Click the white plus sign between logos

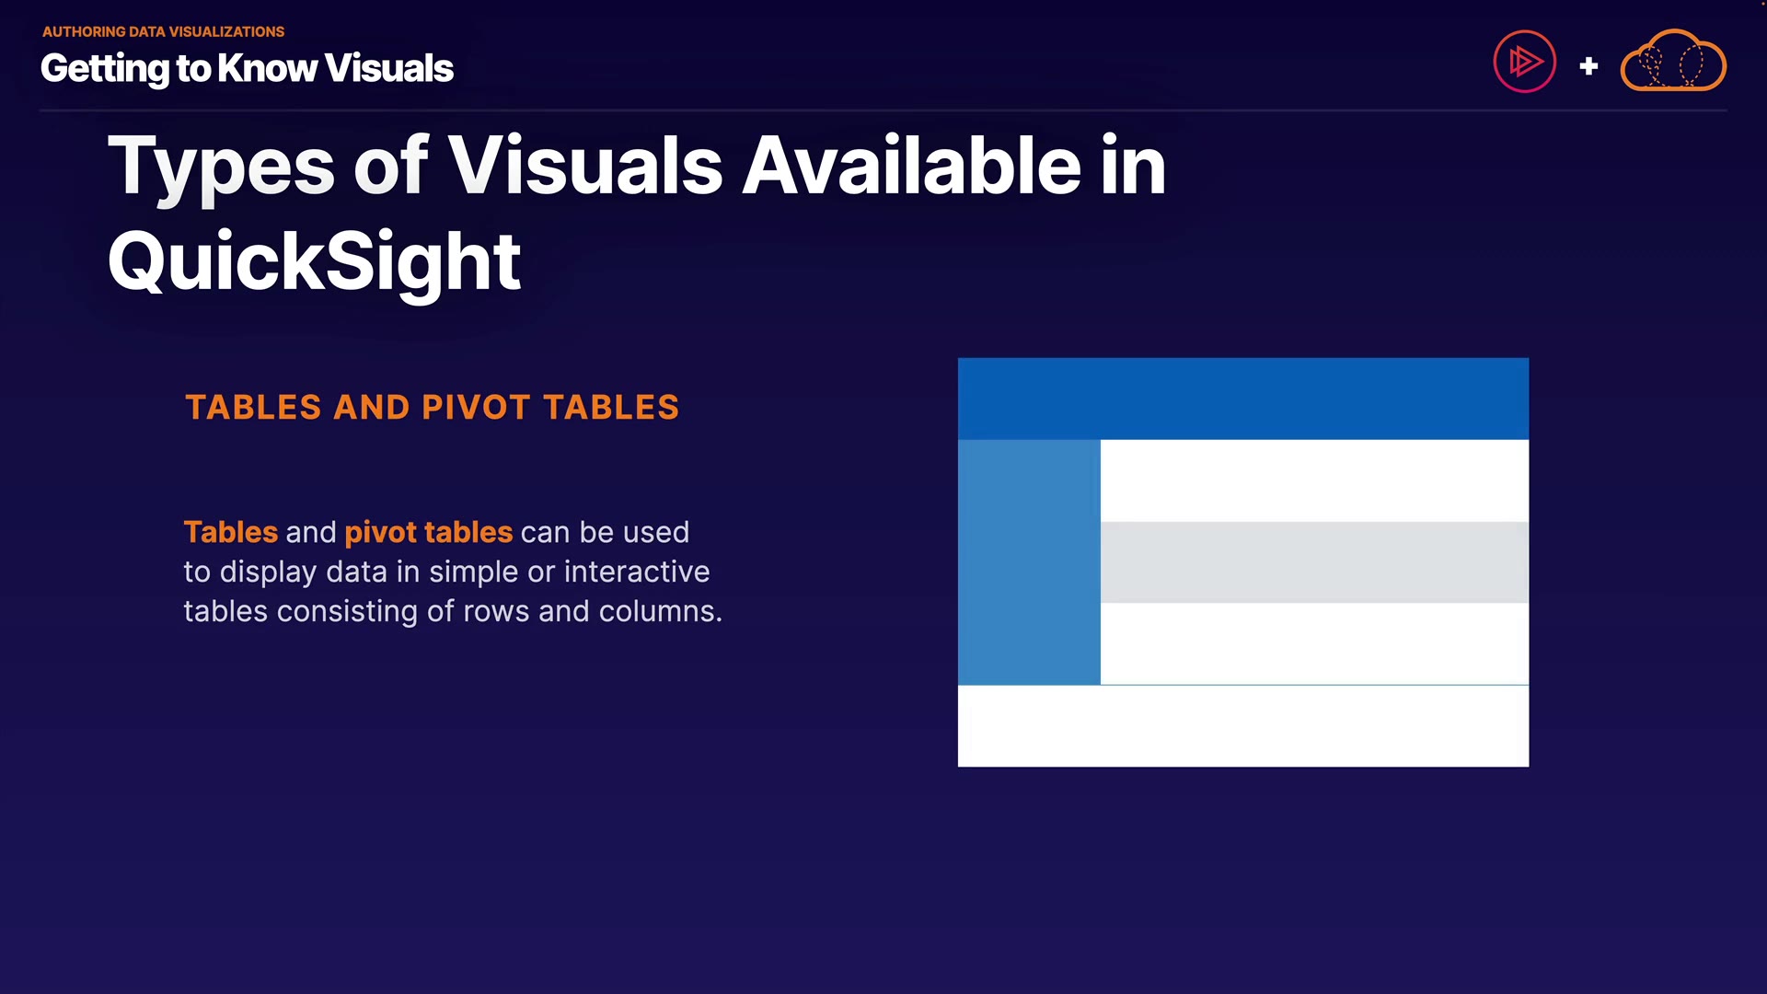(x=1588, y=66)
